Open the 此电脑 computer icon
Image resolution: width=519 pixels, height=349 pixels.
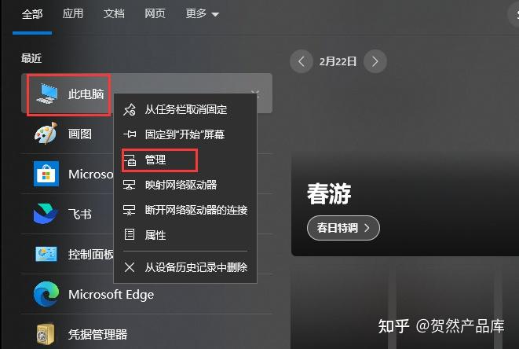46,94
